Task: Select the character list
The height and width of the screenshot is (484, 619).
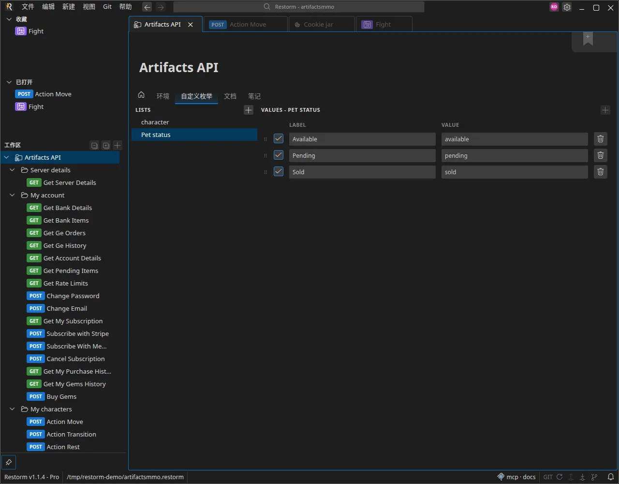Action: pos(194,122)
